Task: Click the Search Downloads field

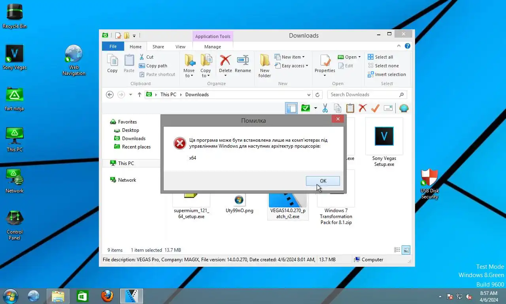Action: [x=367, y=95]
